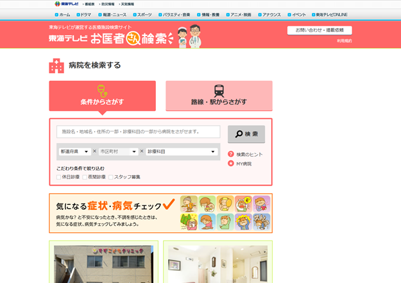Select the man clutching head headache icon

tap(243, 222)
